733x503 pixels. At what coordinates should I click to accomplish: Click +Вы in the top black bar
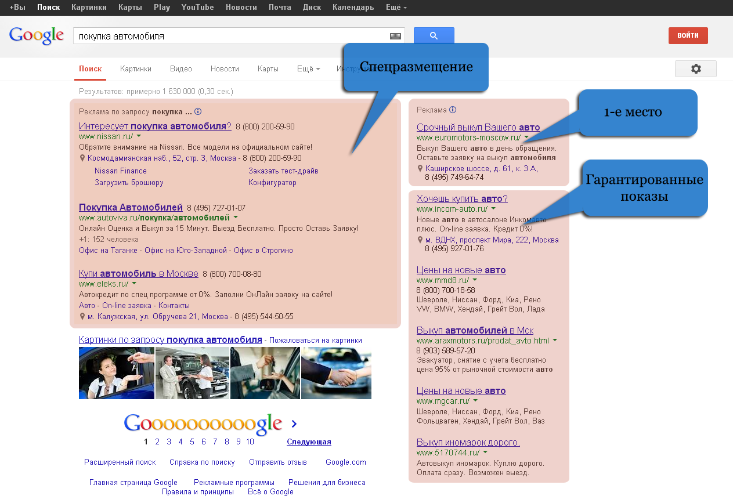pos(17,8)
